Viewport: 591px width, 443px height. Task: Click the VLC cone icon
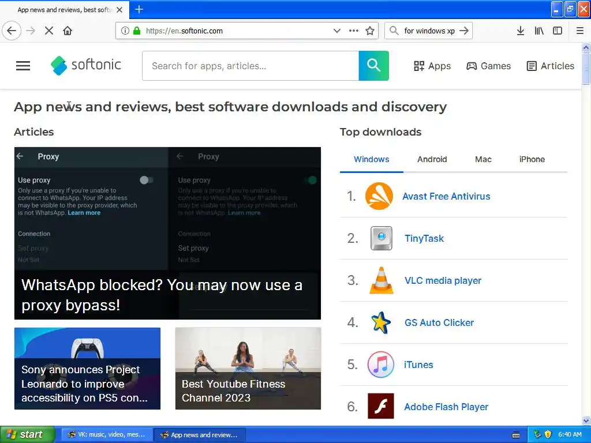(x=381, y=281)
